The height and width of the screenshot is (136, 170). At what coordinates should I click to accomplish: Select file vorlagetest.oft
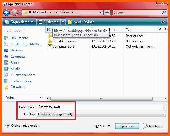point(63,46)
